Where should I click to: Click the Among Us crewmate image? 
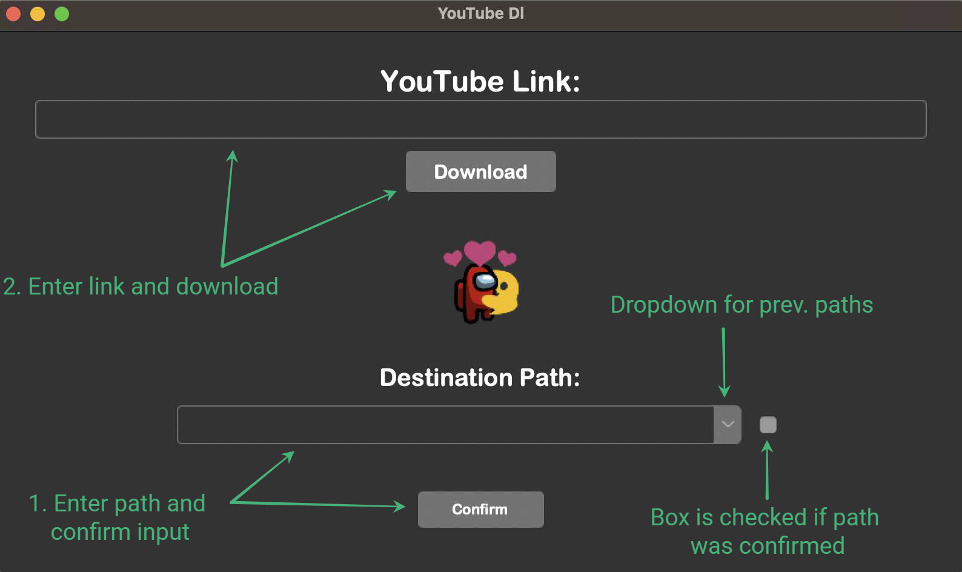480,281
